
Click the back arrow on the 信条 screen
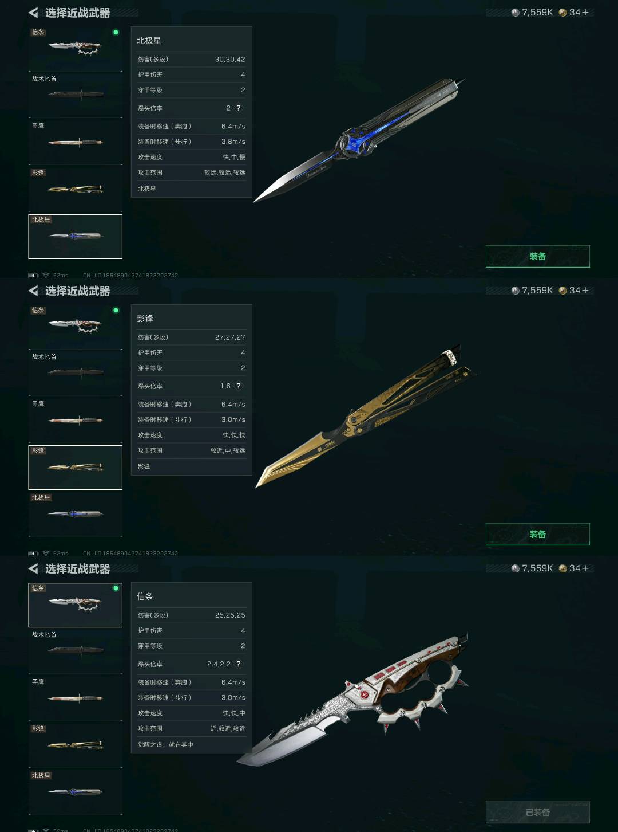coord(33,568)
